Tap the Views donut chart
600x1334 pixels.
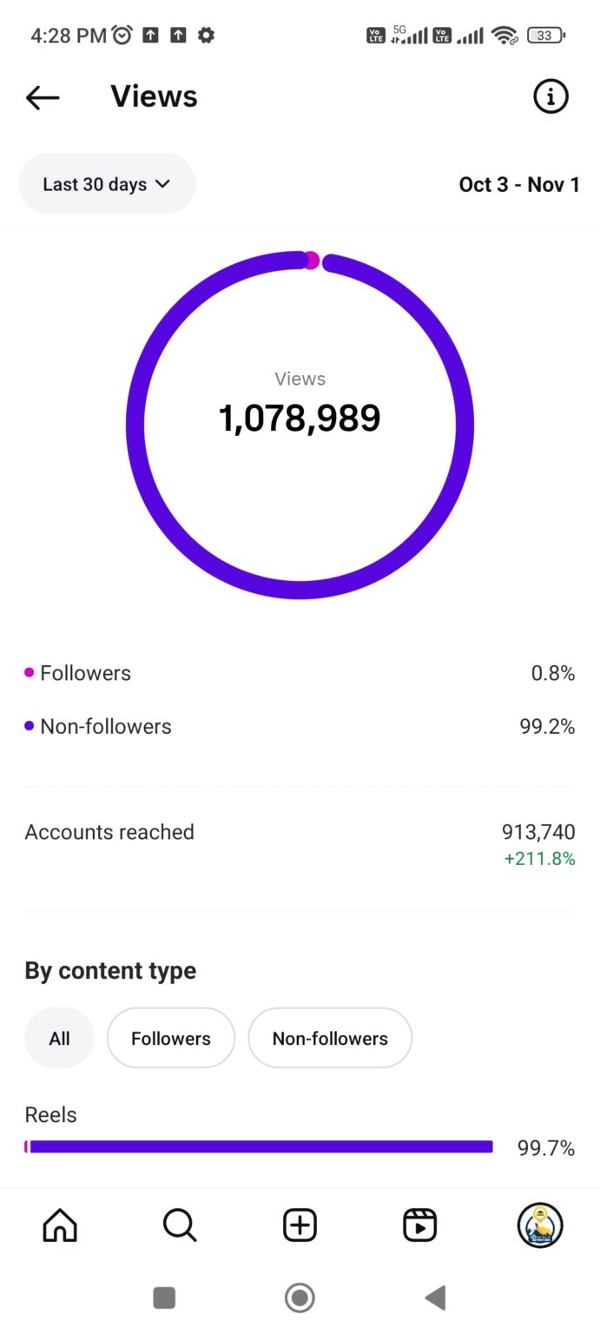point(300,418)
